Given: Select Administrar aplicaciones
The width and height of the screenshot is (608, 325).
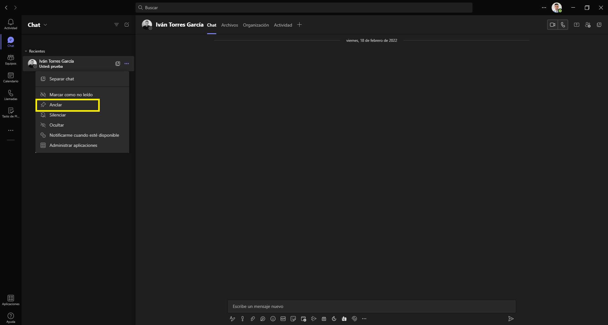Looking at the screenshot, I should tap(82, 145).
